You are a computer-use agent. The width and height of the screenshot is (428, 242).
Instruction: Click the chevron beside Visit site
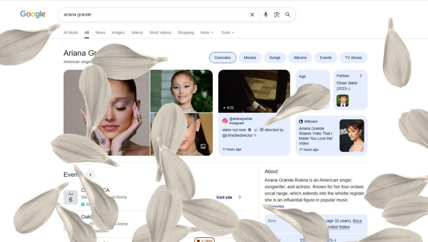tap(239, 197)
